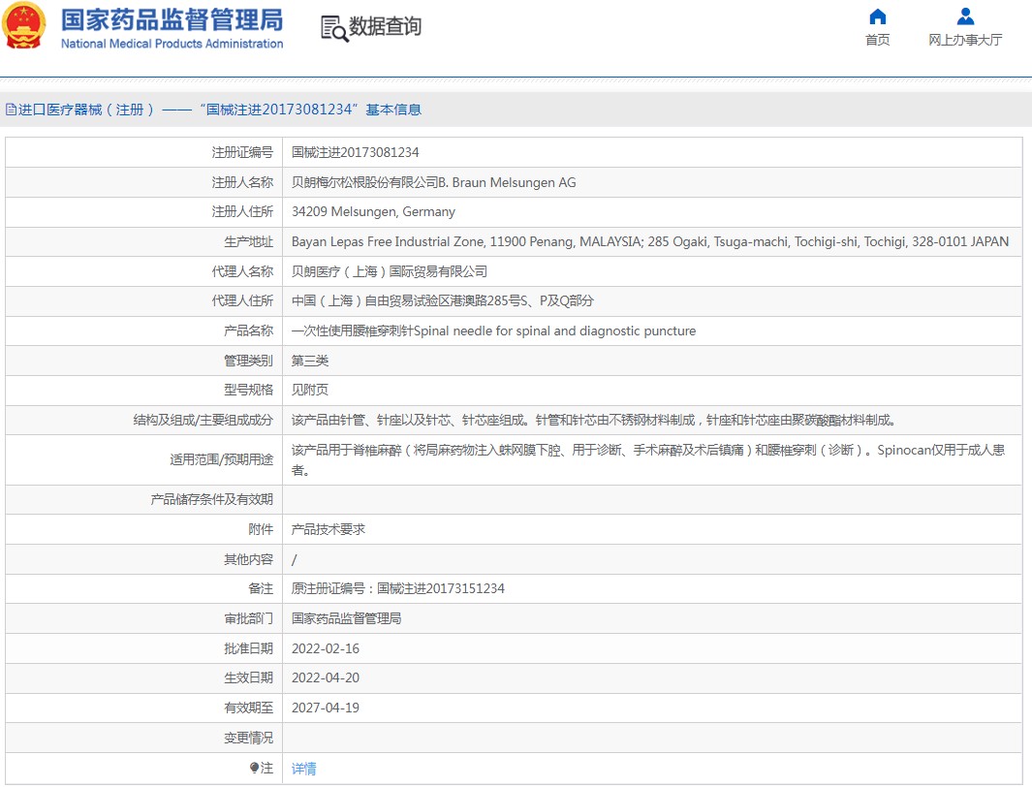
Task: Click National Medical Products Administration English subtitle
Action: 172,44
